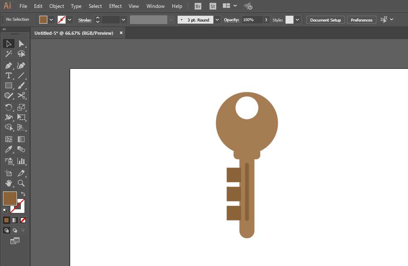Activate the Zoom tool
408x266 pixels.
pos(21,183)
